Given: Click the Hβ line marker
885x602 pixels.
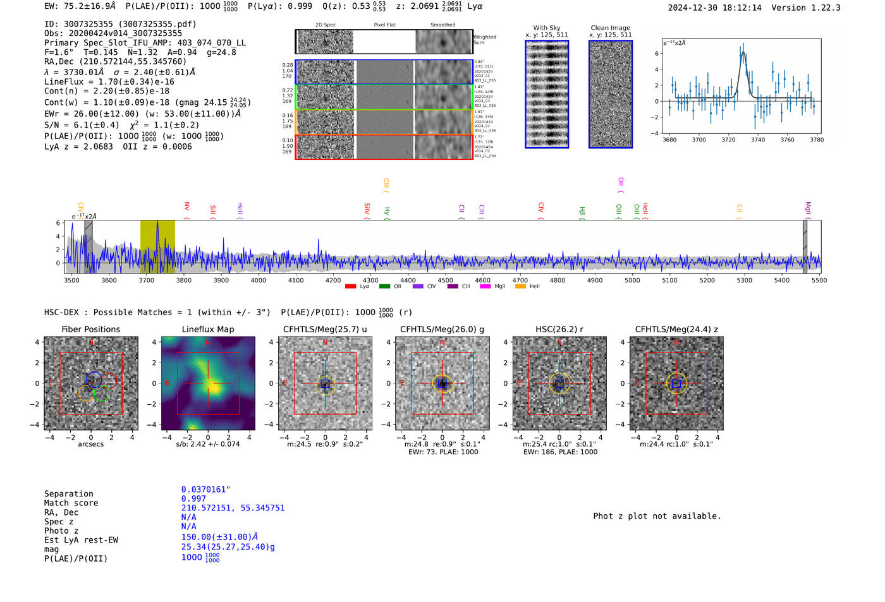Looking at the screenshot, I should click(x=582, y=214).
